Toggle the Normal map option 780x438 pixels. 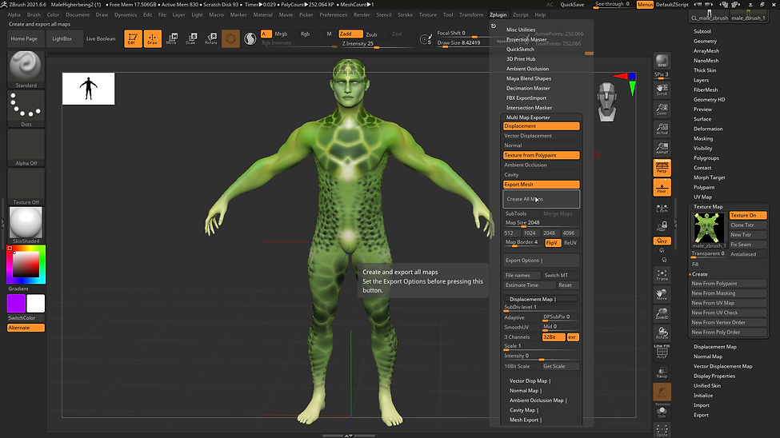pyautogui.click(x=542, y=145)
